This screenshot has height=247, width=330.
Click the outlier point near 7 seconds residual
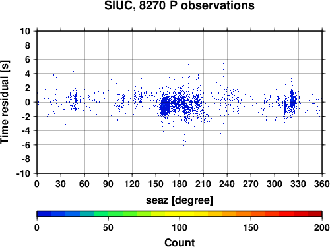pos(216,52)
